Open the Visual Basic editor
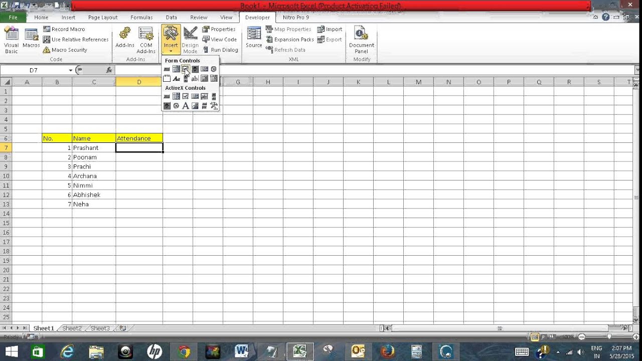Image resolution: width=642 pixels, height=361 pixels. (x=11, y=40)
